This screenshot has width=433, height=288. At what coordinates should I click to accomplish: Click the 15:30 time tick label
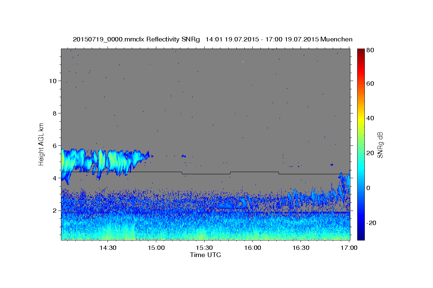(x=204, y=248)
